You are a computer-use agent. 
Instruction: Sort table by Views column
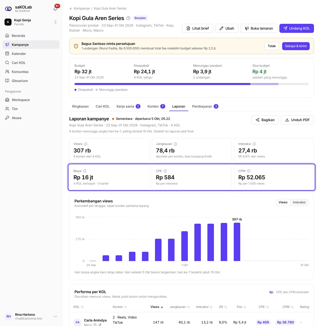click(x=157, y=307)
